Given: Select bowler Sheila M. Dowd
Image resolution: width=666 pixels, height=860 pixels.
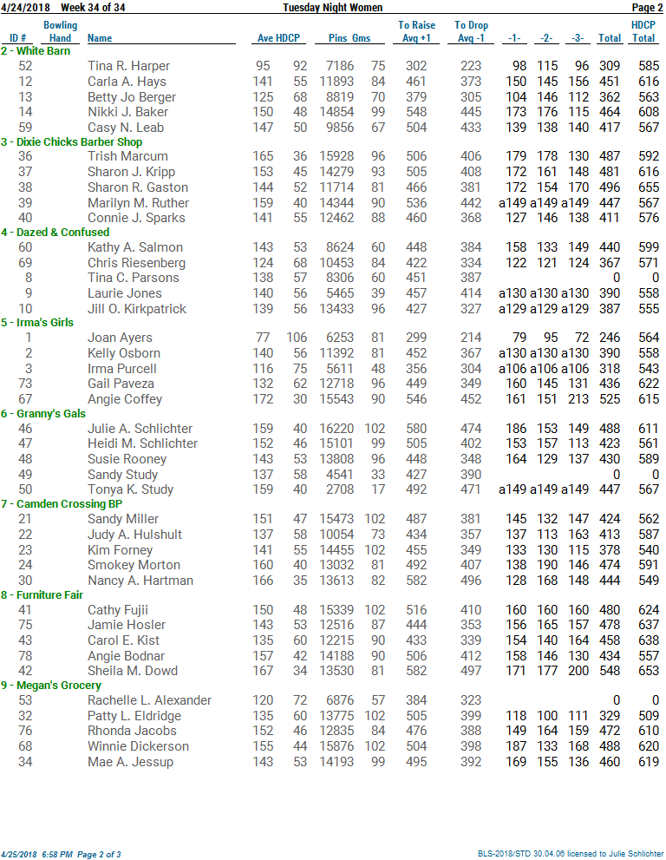Looking at the screenshot, I should click(133, 671).
